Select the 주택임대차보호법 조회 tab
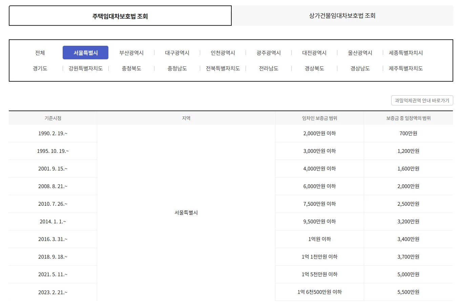459x303 pixels. coord(120,16)
